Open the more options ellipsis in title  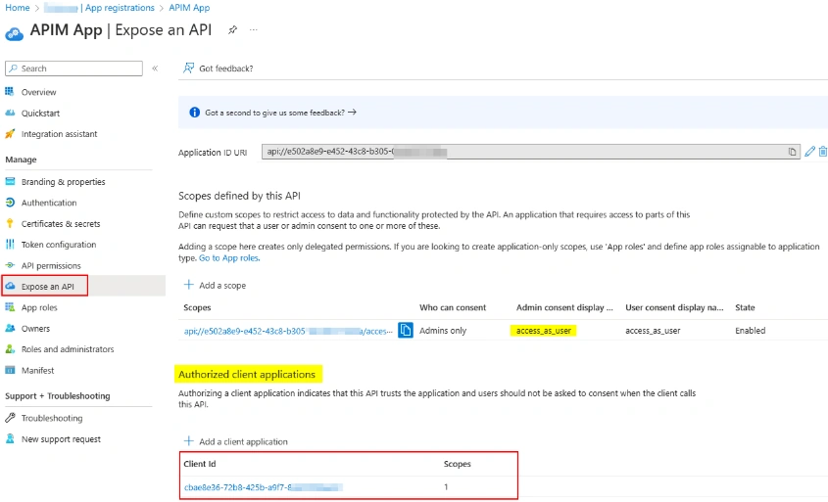click(x=254, y=30)
